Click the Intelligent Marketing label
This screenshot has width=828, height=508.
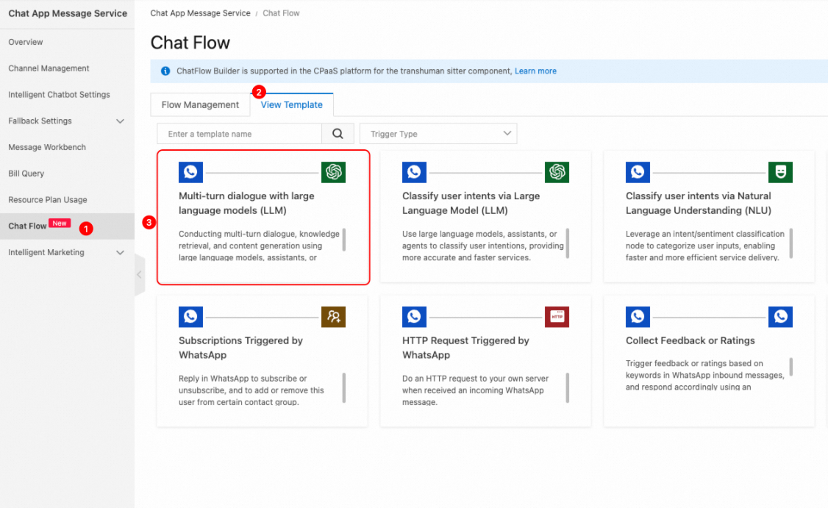point(46,252)
